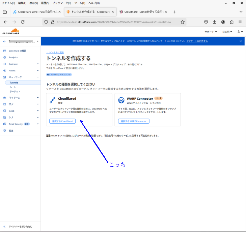This screenshot has width=246, height=232.
Task: Collapse the sidebar using サイドバーを折りたたむ
Action: pos(20,227)
